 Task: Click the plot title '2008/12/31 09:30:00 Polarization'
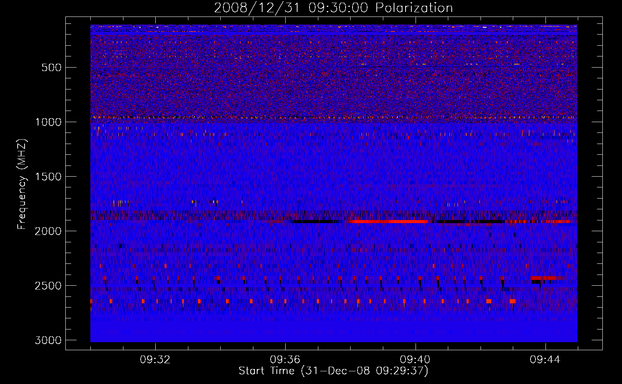pos(333,8)
